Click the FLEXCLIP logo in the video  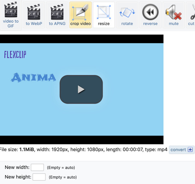(15, 55)
